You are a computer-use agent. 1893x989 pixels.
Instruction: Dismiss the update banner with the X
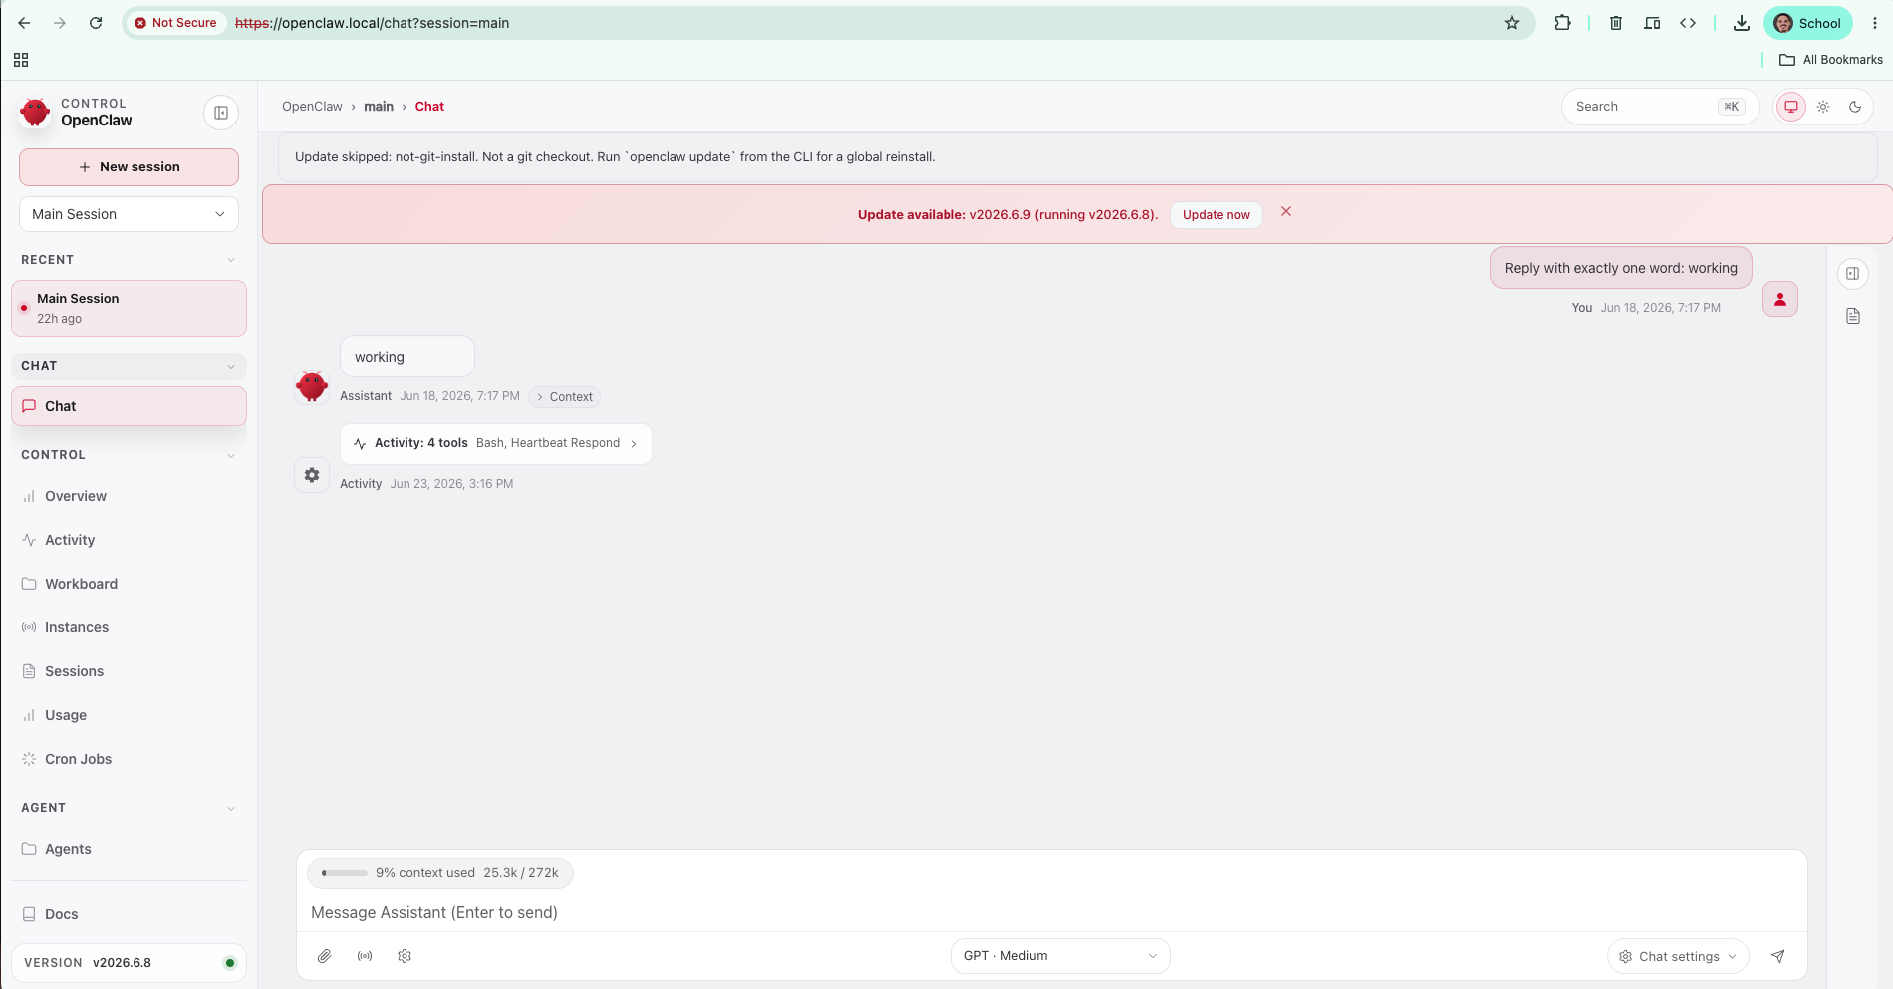[1286, 211]
